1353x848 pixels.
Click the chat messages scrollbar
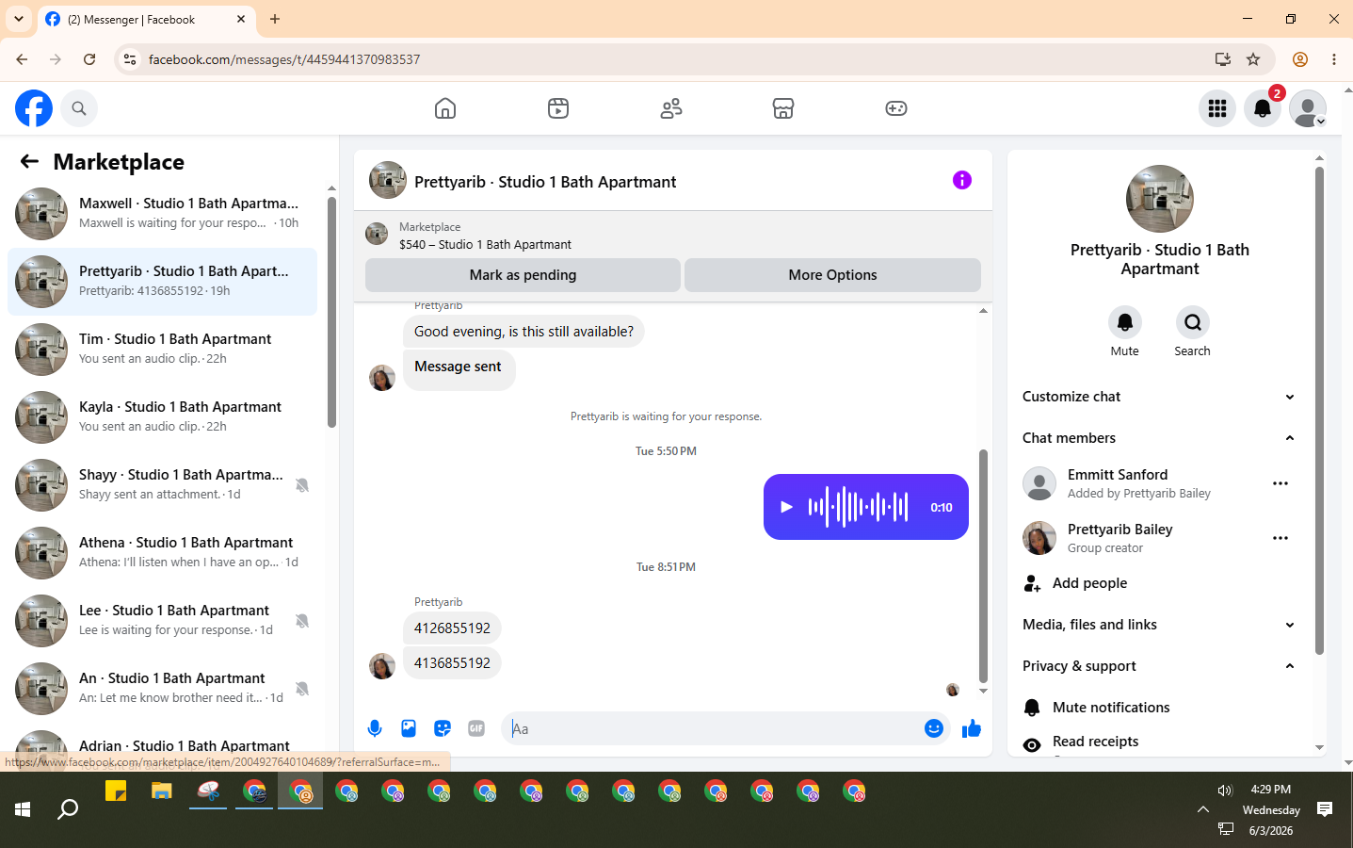pos(983,565)
